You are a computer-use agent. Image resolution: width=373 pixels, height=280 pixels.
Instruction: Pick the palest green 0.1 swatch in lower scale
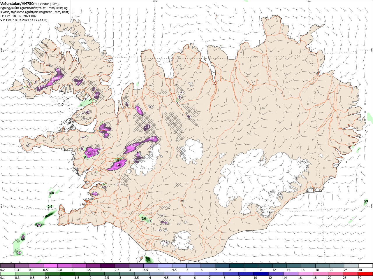7,274
